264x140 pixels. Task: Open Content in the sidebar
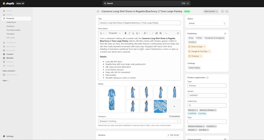click(10, 54)
